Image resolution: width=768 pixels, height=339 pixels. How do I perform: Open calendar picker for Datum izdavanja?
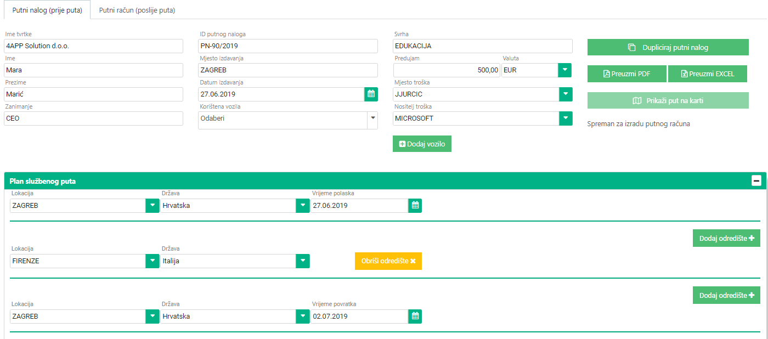[x=371, y=94]
